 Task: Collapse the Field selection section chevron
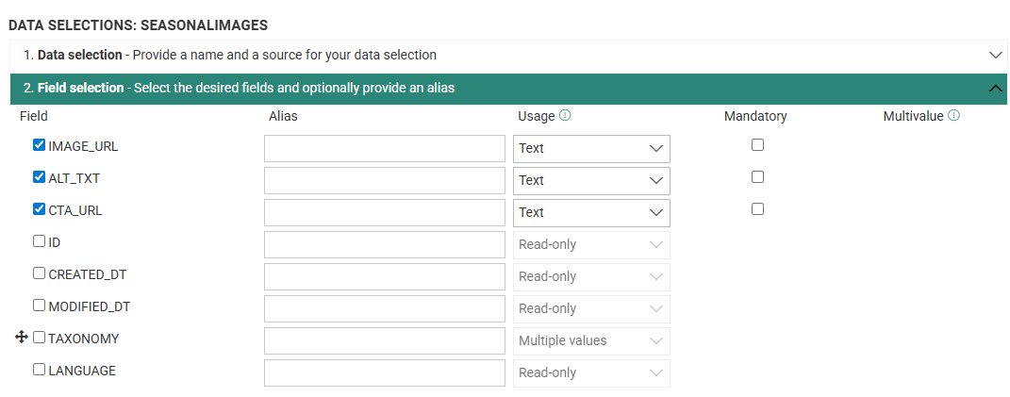[995, 89]
